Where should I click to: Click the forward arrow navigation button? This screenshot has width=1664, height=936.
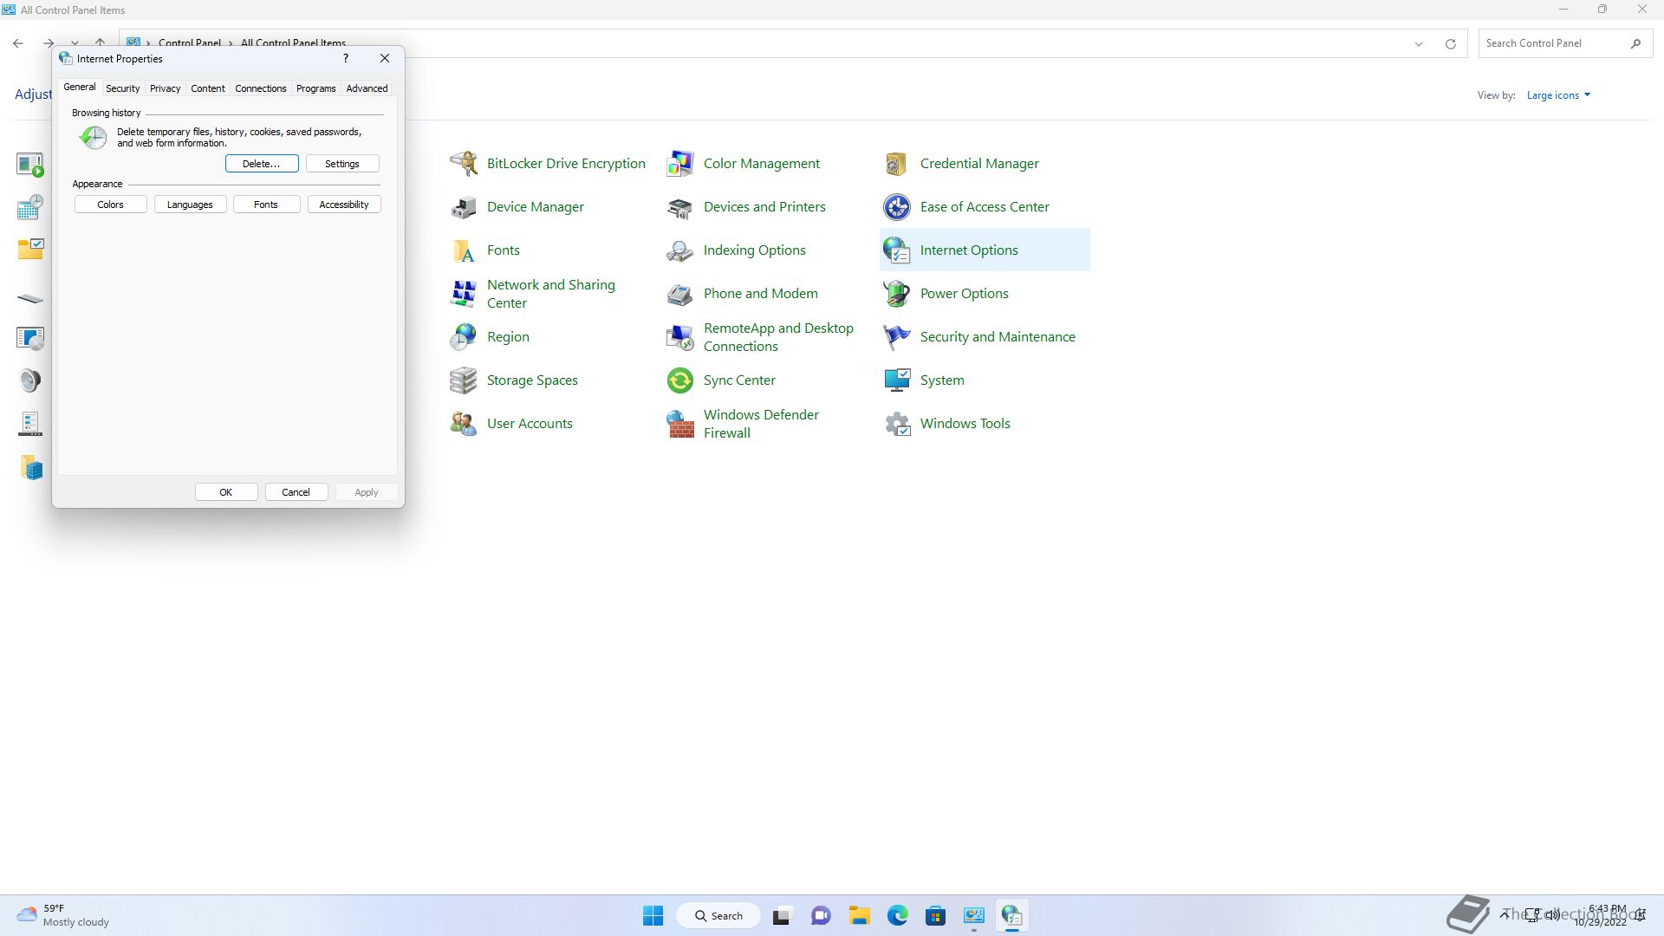point(49,42)
